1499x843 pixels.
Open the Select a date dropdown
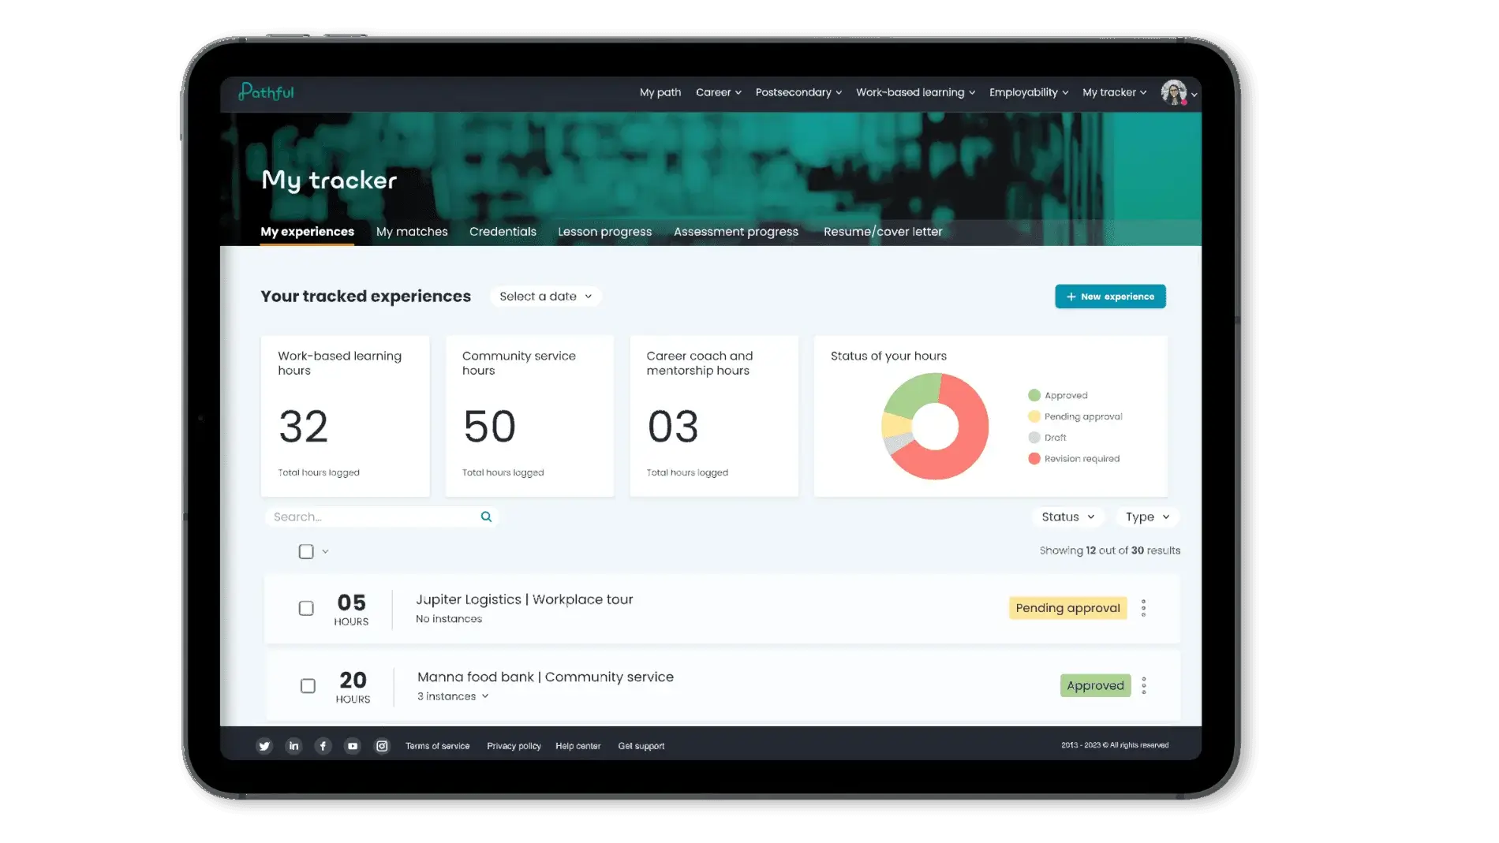coord(545,297)
